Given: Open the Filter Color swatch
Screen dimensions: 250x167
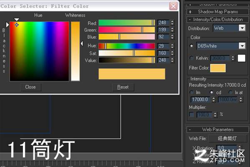Looking at the screenshot, I should click(x=218, y=68).
